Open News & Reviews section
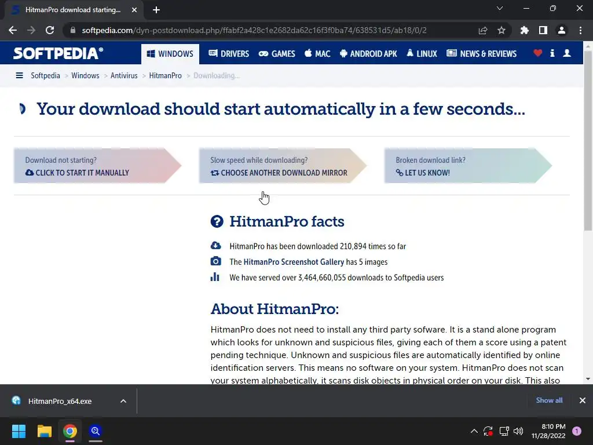The image size is (593, 445). click(481, 54)
